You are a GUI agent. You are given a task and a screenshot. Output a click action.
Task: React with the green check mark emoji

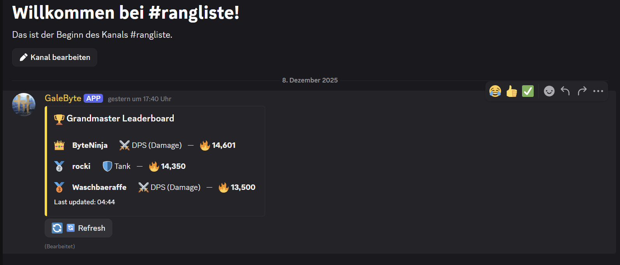coord(528,91)
